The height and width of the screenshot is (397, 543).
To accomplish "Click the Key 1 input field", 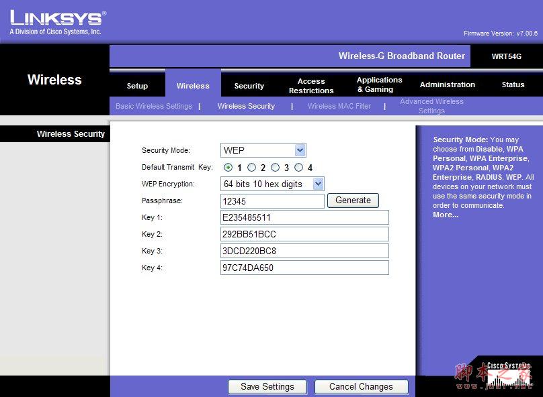I will 304,217.
